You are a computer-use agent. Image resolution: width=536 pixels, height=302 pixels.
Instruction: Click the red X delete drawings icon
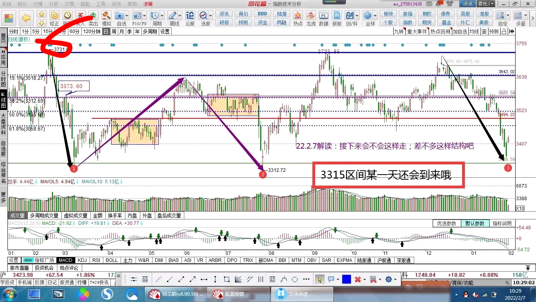[358, 279]
